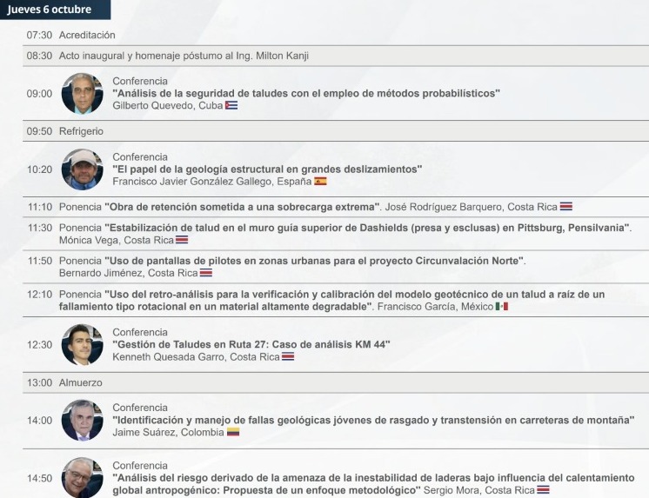This screenshot has width=649, height=498.
Task: Open Sergio Mora's speaker photo
Action: point(83,478)
